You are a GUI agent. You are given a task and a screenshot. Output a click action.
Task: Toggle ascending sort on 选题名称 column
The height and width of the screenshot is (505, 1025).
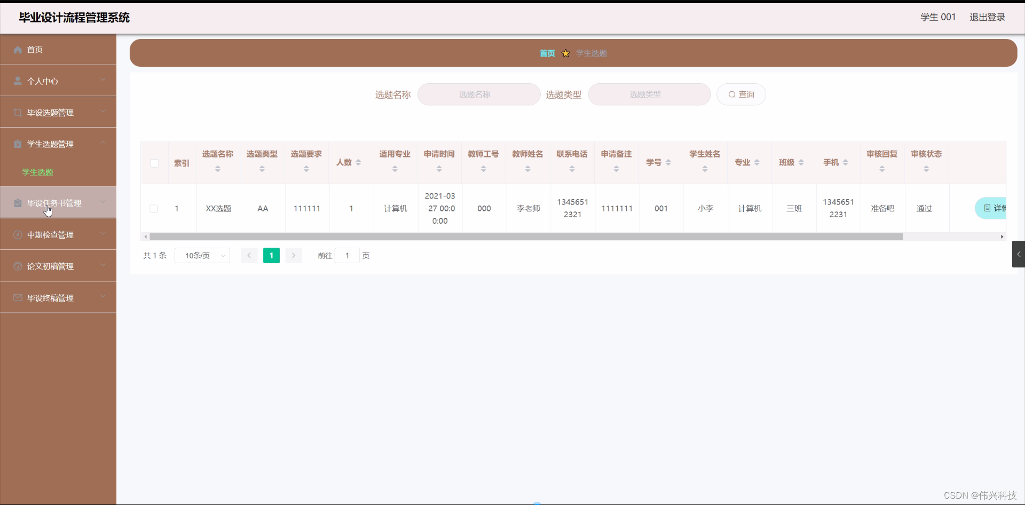coord(217,166)
